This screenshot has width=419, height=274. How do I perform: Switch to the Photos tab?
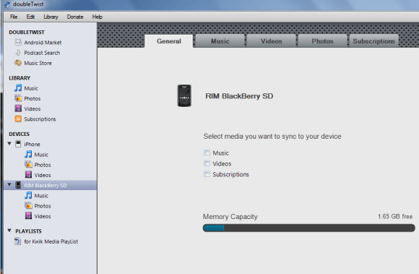322,41
